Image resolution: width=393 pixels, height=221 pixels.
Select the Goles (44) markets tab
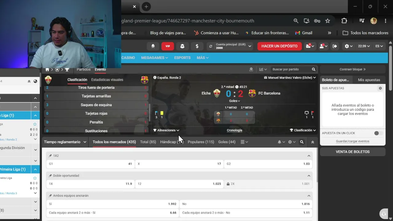click(x=227, y=142)
